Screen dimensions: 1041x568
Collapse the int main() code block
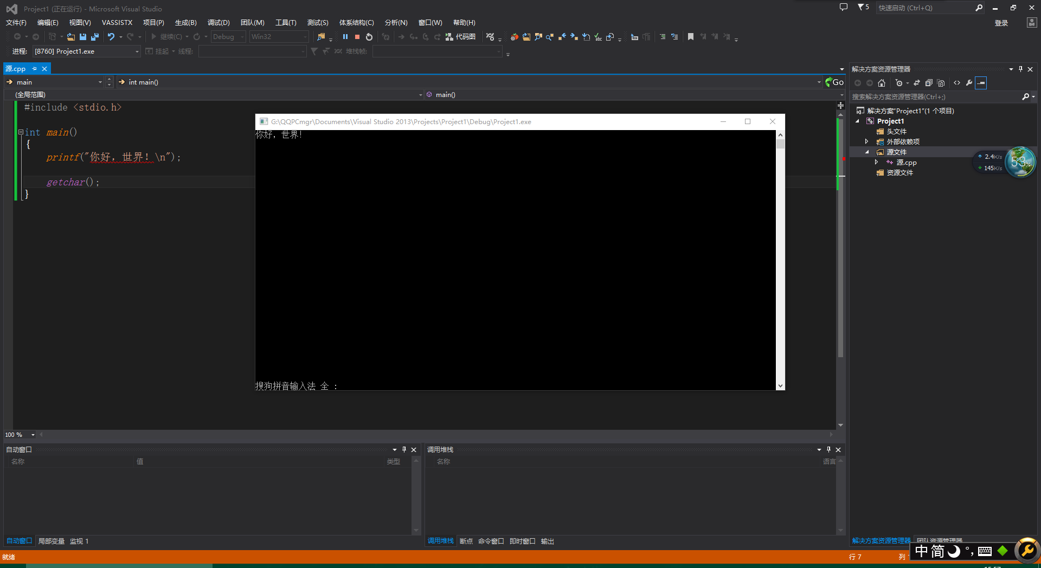21,132
